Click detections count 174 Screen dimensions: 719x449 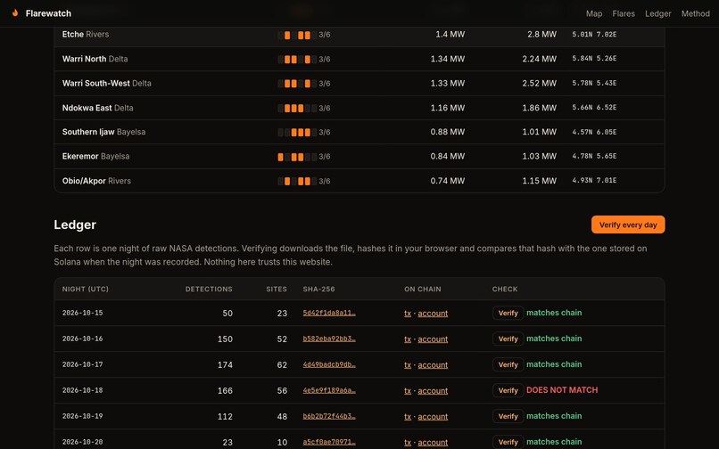(225, 365)
